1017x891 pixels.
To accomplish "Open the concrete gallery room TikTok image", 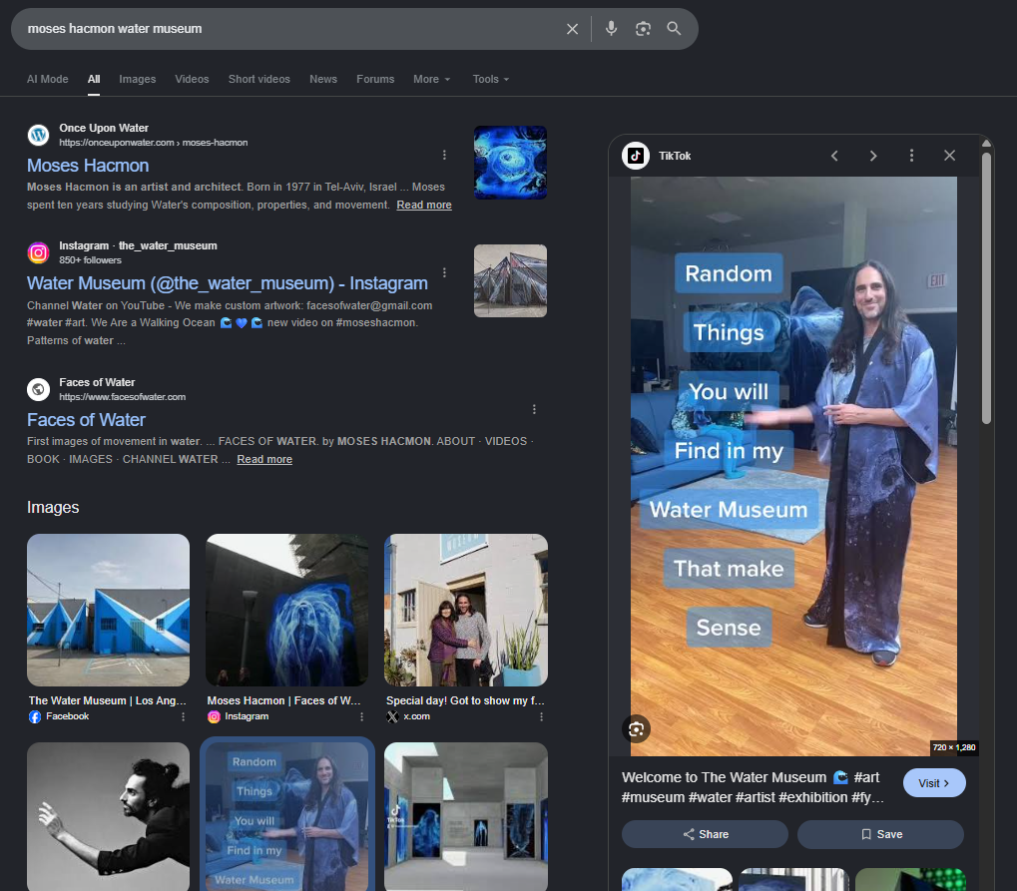I will tap(466, 816).
